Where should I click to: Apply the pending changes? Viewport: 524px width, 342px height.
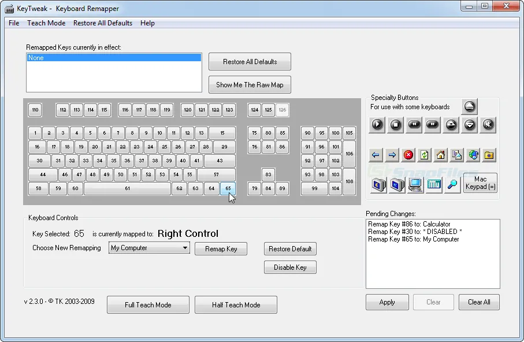(x=387, y=302)
